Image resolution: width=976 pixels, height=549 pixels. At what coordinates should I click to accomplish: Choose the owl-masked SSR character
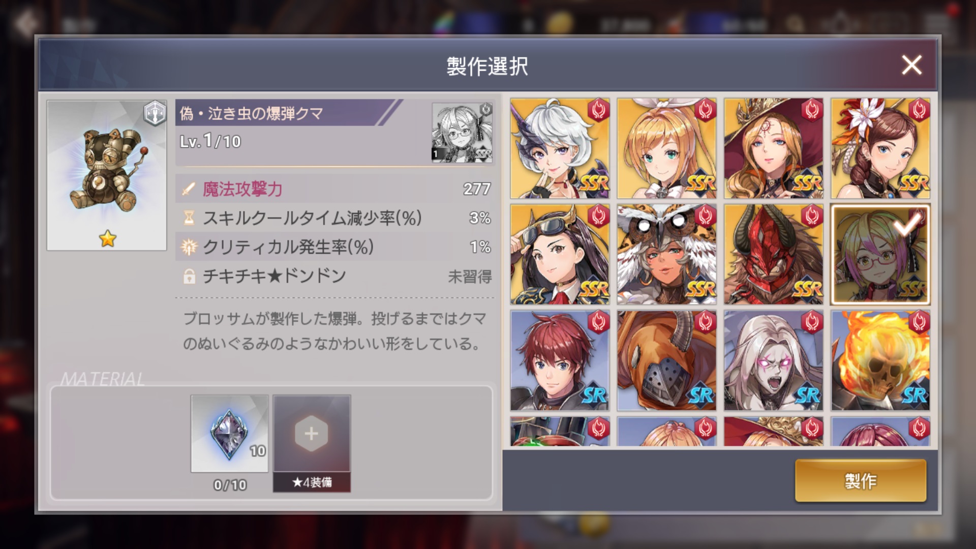point(666,255)
